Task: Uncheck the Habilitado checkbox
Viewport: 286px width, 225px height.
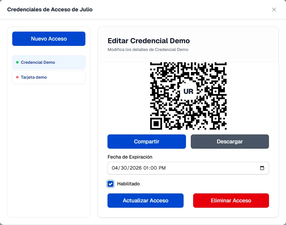Action: pos(110,184)
